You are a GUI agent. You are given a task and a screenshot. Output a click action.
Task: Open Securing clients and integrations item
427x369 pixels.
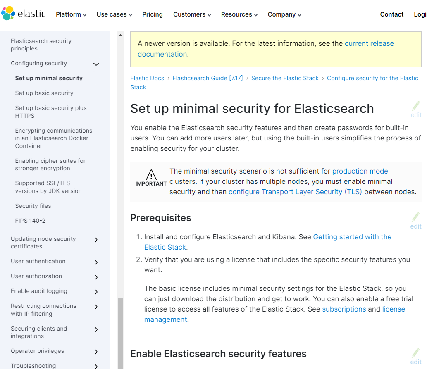[x=39, y=332]
